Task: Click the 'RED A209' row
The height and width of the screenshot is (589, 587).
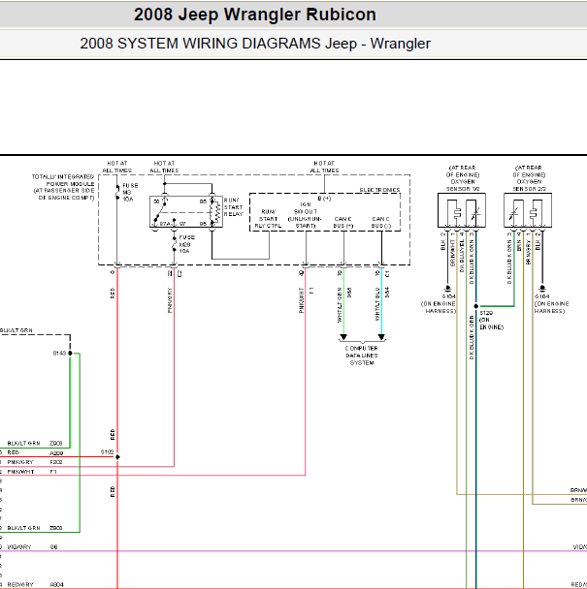Action: (x=35, y=453)
